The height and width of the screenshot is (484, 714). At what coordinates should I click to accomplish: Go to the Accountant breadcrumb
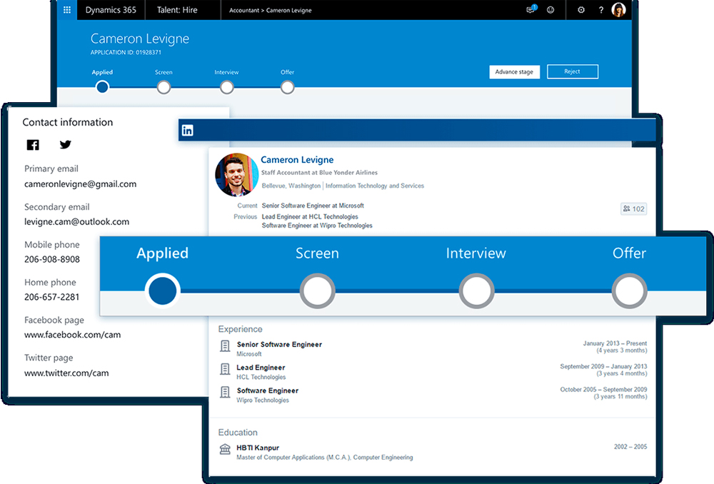point(244,11)
